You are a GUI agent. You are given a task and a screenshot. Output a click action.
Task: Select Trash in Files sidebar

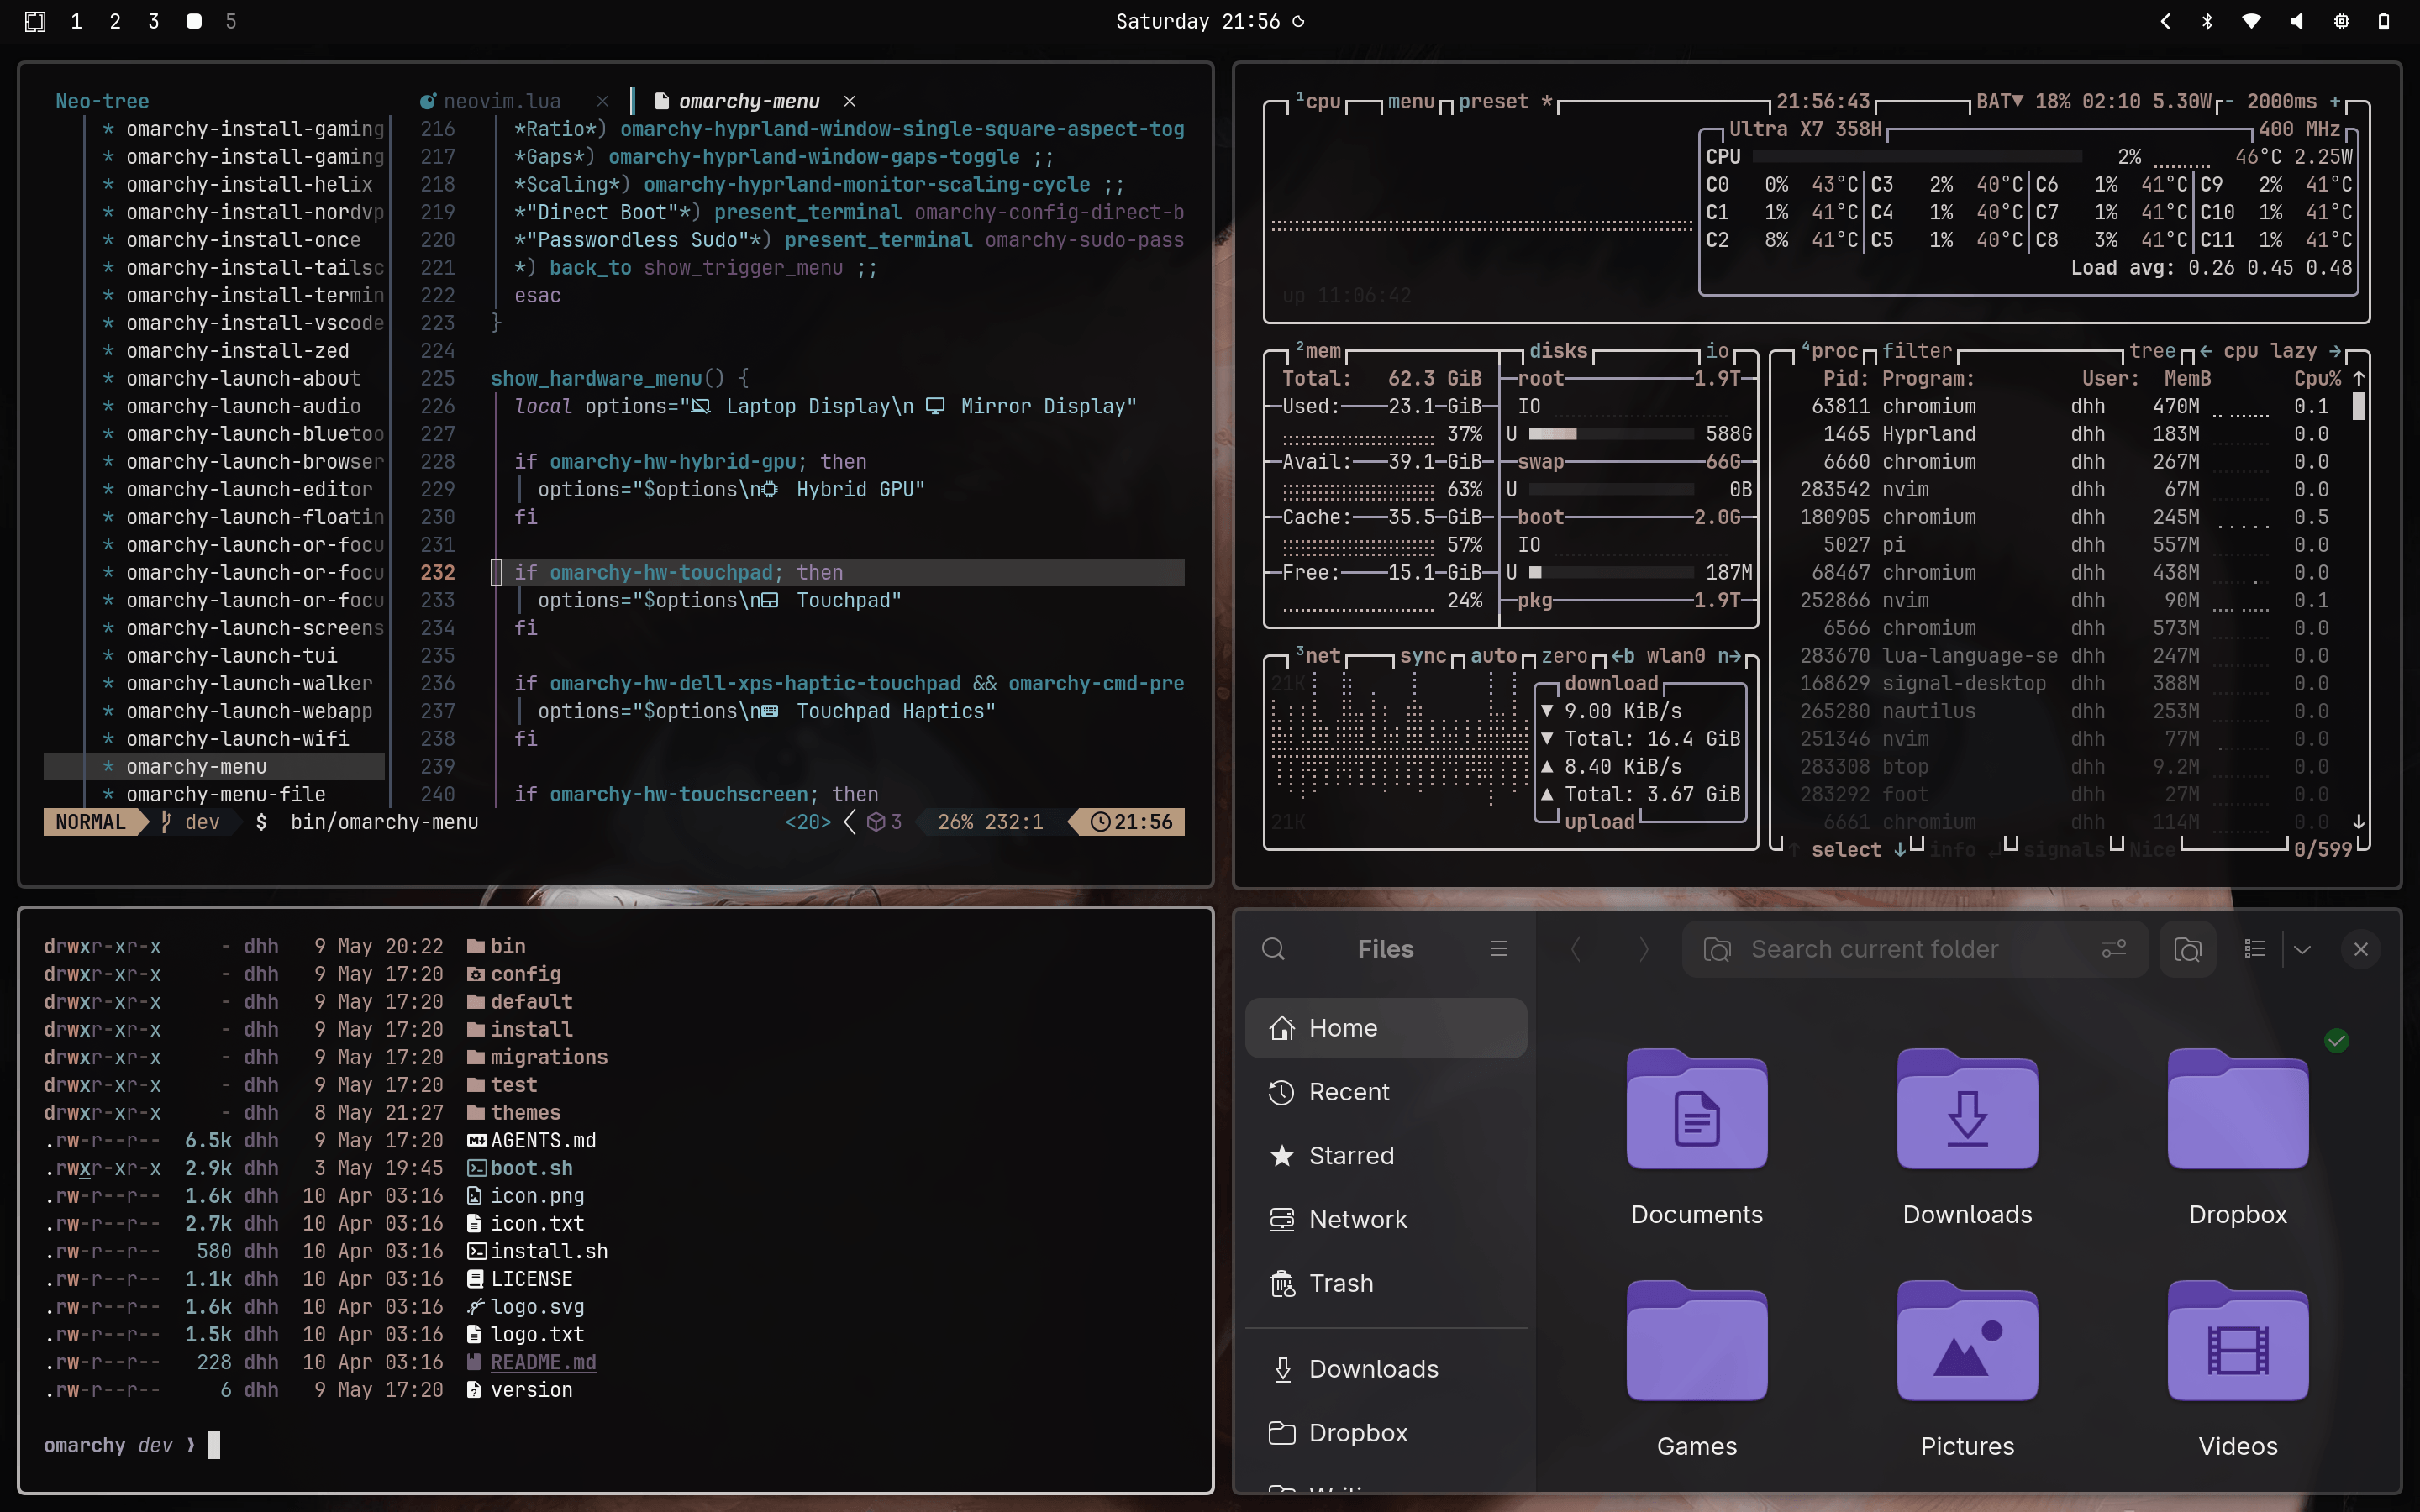pos(1385,1283)
